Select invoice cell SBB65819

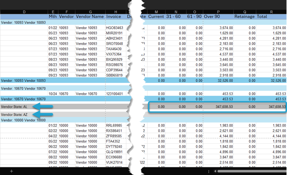[x=116, y=75]
